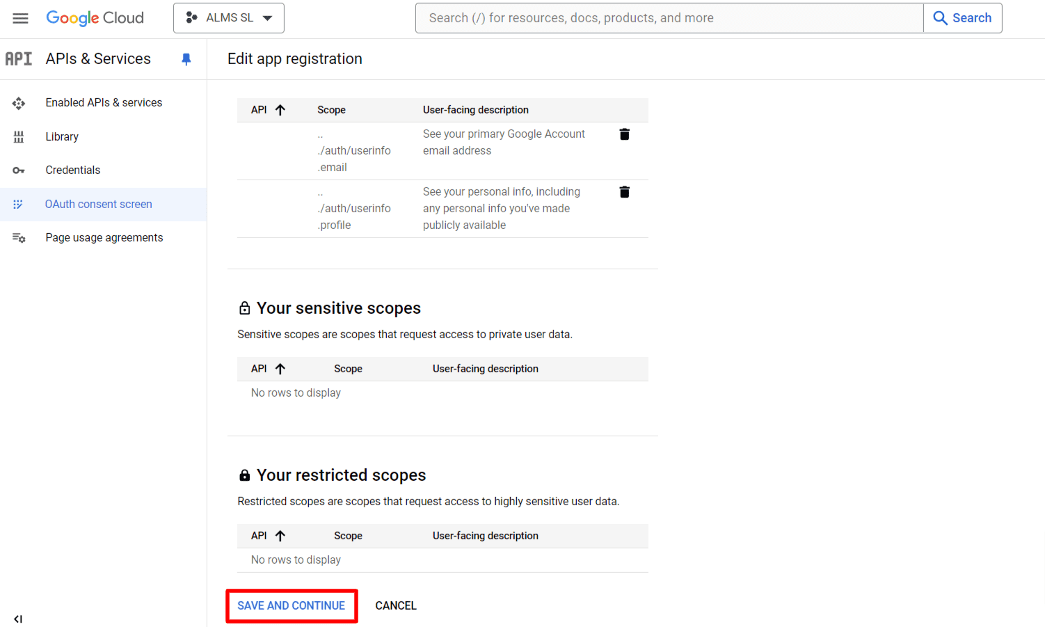1045x627 pixels.
Task: Click the Google Cloud logo
Action: pyautogui.click(x=95, y=18)
